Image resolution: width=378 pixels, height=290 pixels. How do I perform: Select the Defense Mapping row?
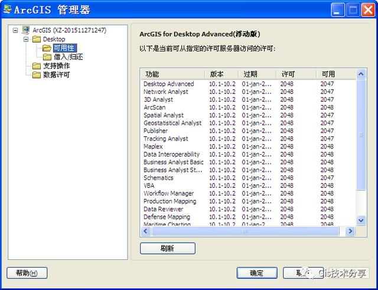point(248,217)
